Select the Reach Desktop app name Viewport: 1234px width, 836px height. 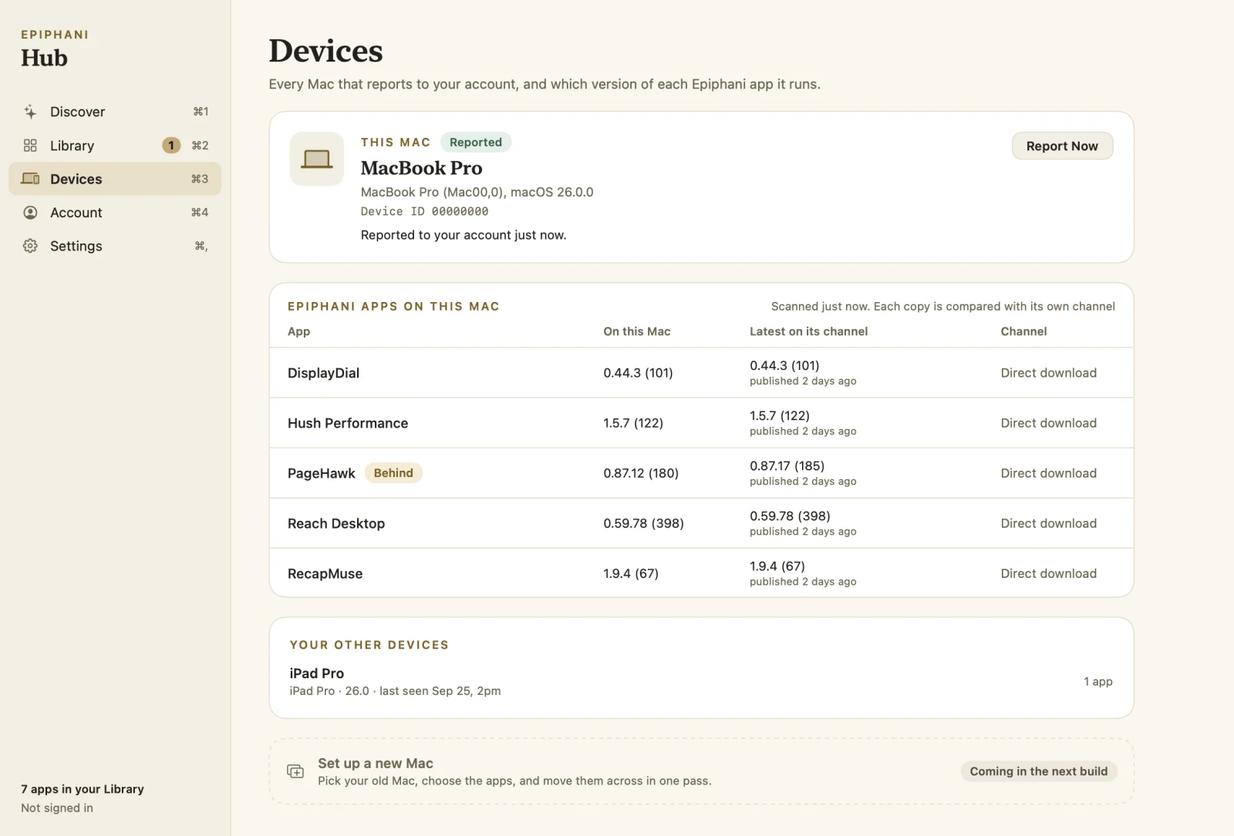[x=336, y=523]
